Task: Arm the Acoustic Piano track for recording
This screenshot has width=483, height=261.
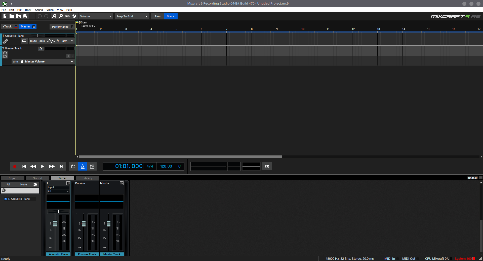Action: 65,41
